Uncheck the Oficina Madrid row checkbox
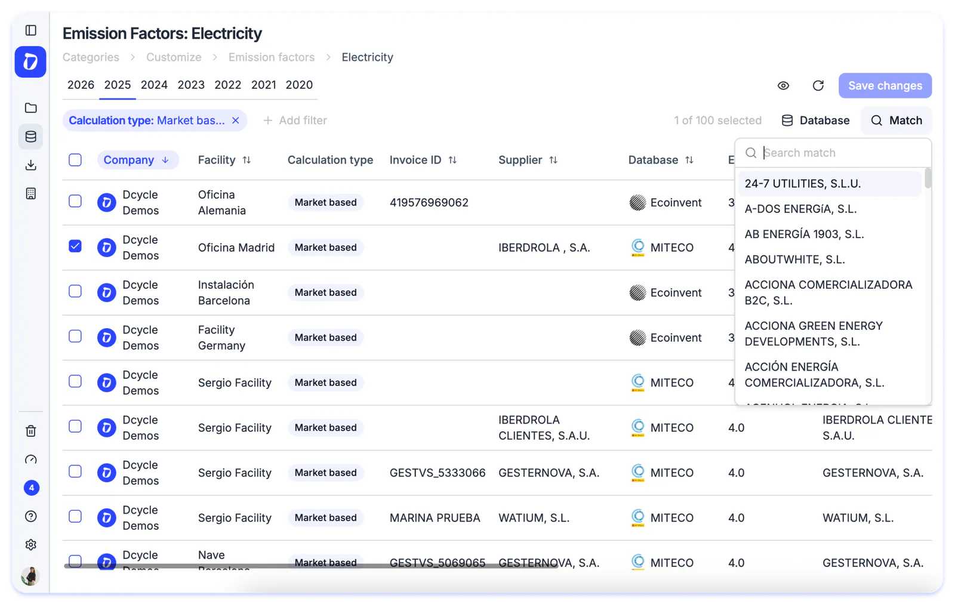The height and width of the screenshot is (605, 955). pyautogui.click(x=75, y=246)
